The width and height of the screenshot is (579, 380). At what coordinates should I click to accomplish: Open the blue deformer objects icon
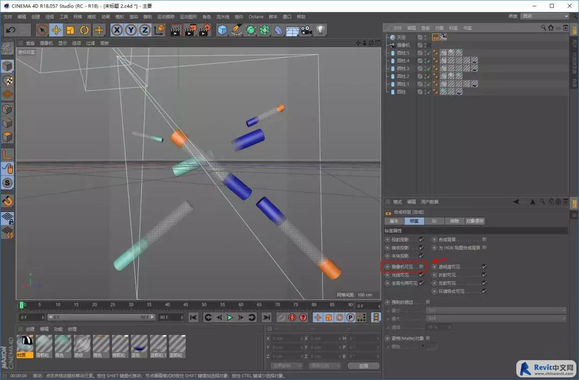(278, 30)
